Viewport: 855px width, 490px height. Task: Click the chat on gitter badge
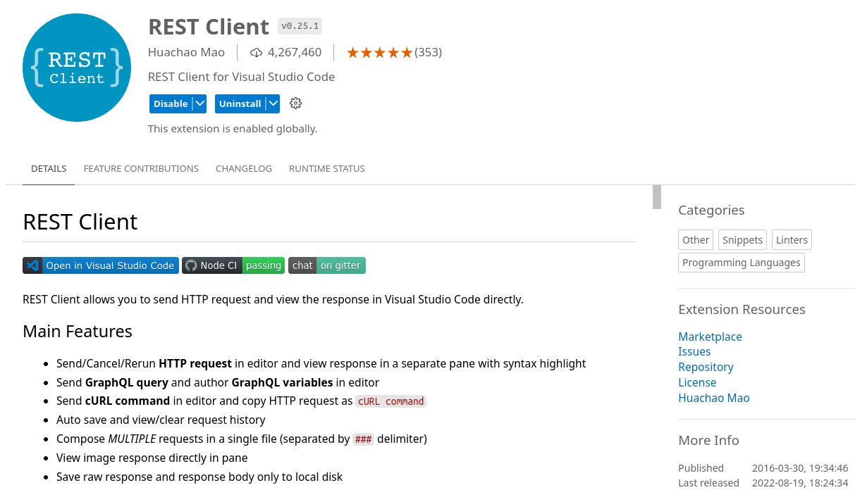tap(327, 265)
